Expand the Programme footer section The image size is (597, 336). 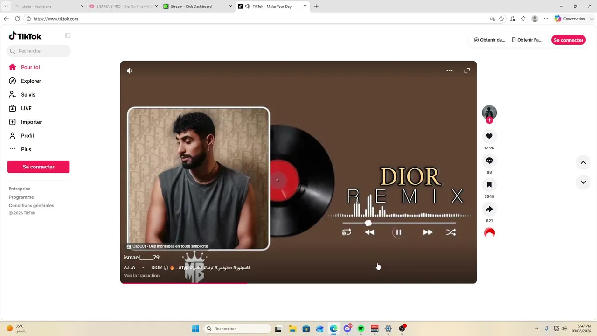pos(21,197)
